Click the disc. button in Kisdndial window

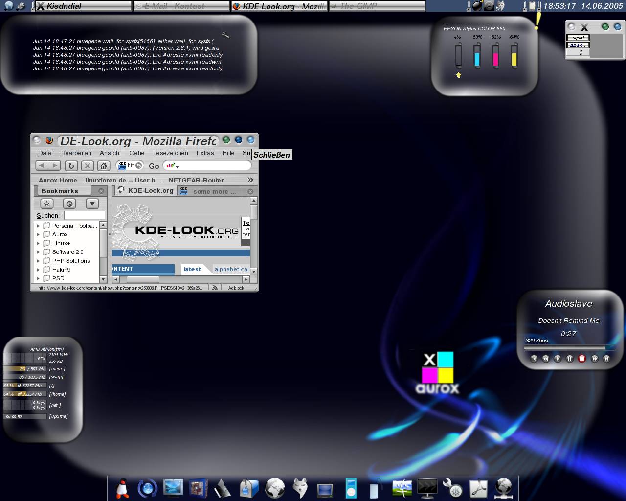pos(578,45)
